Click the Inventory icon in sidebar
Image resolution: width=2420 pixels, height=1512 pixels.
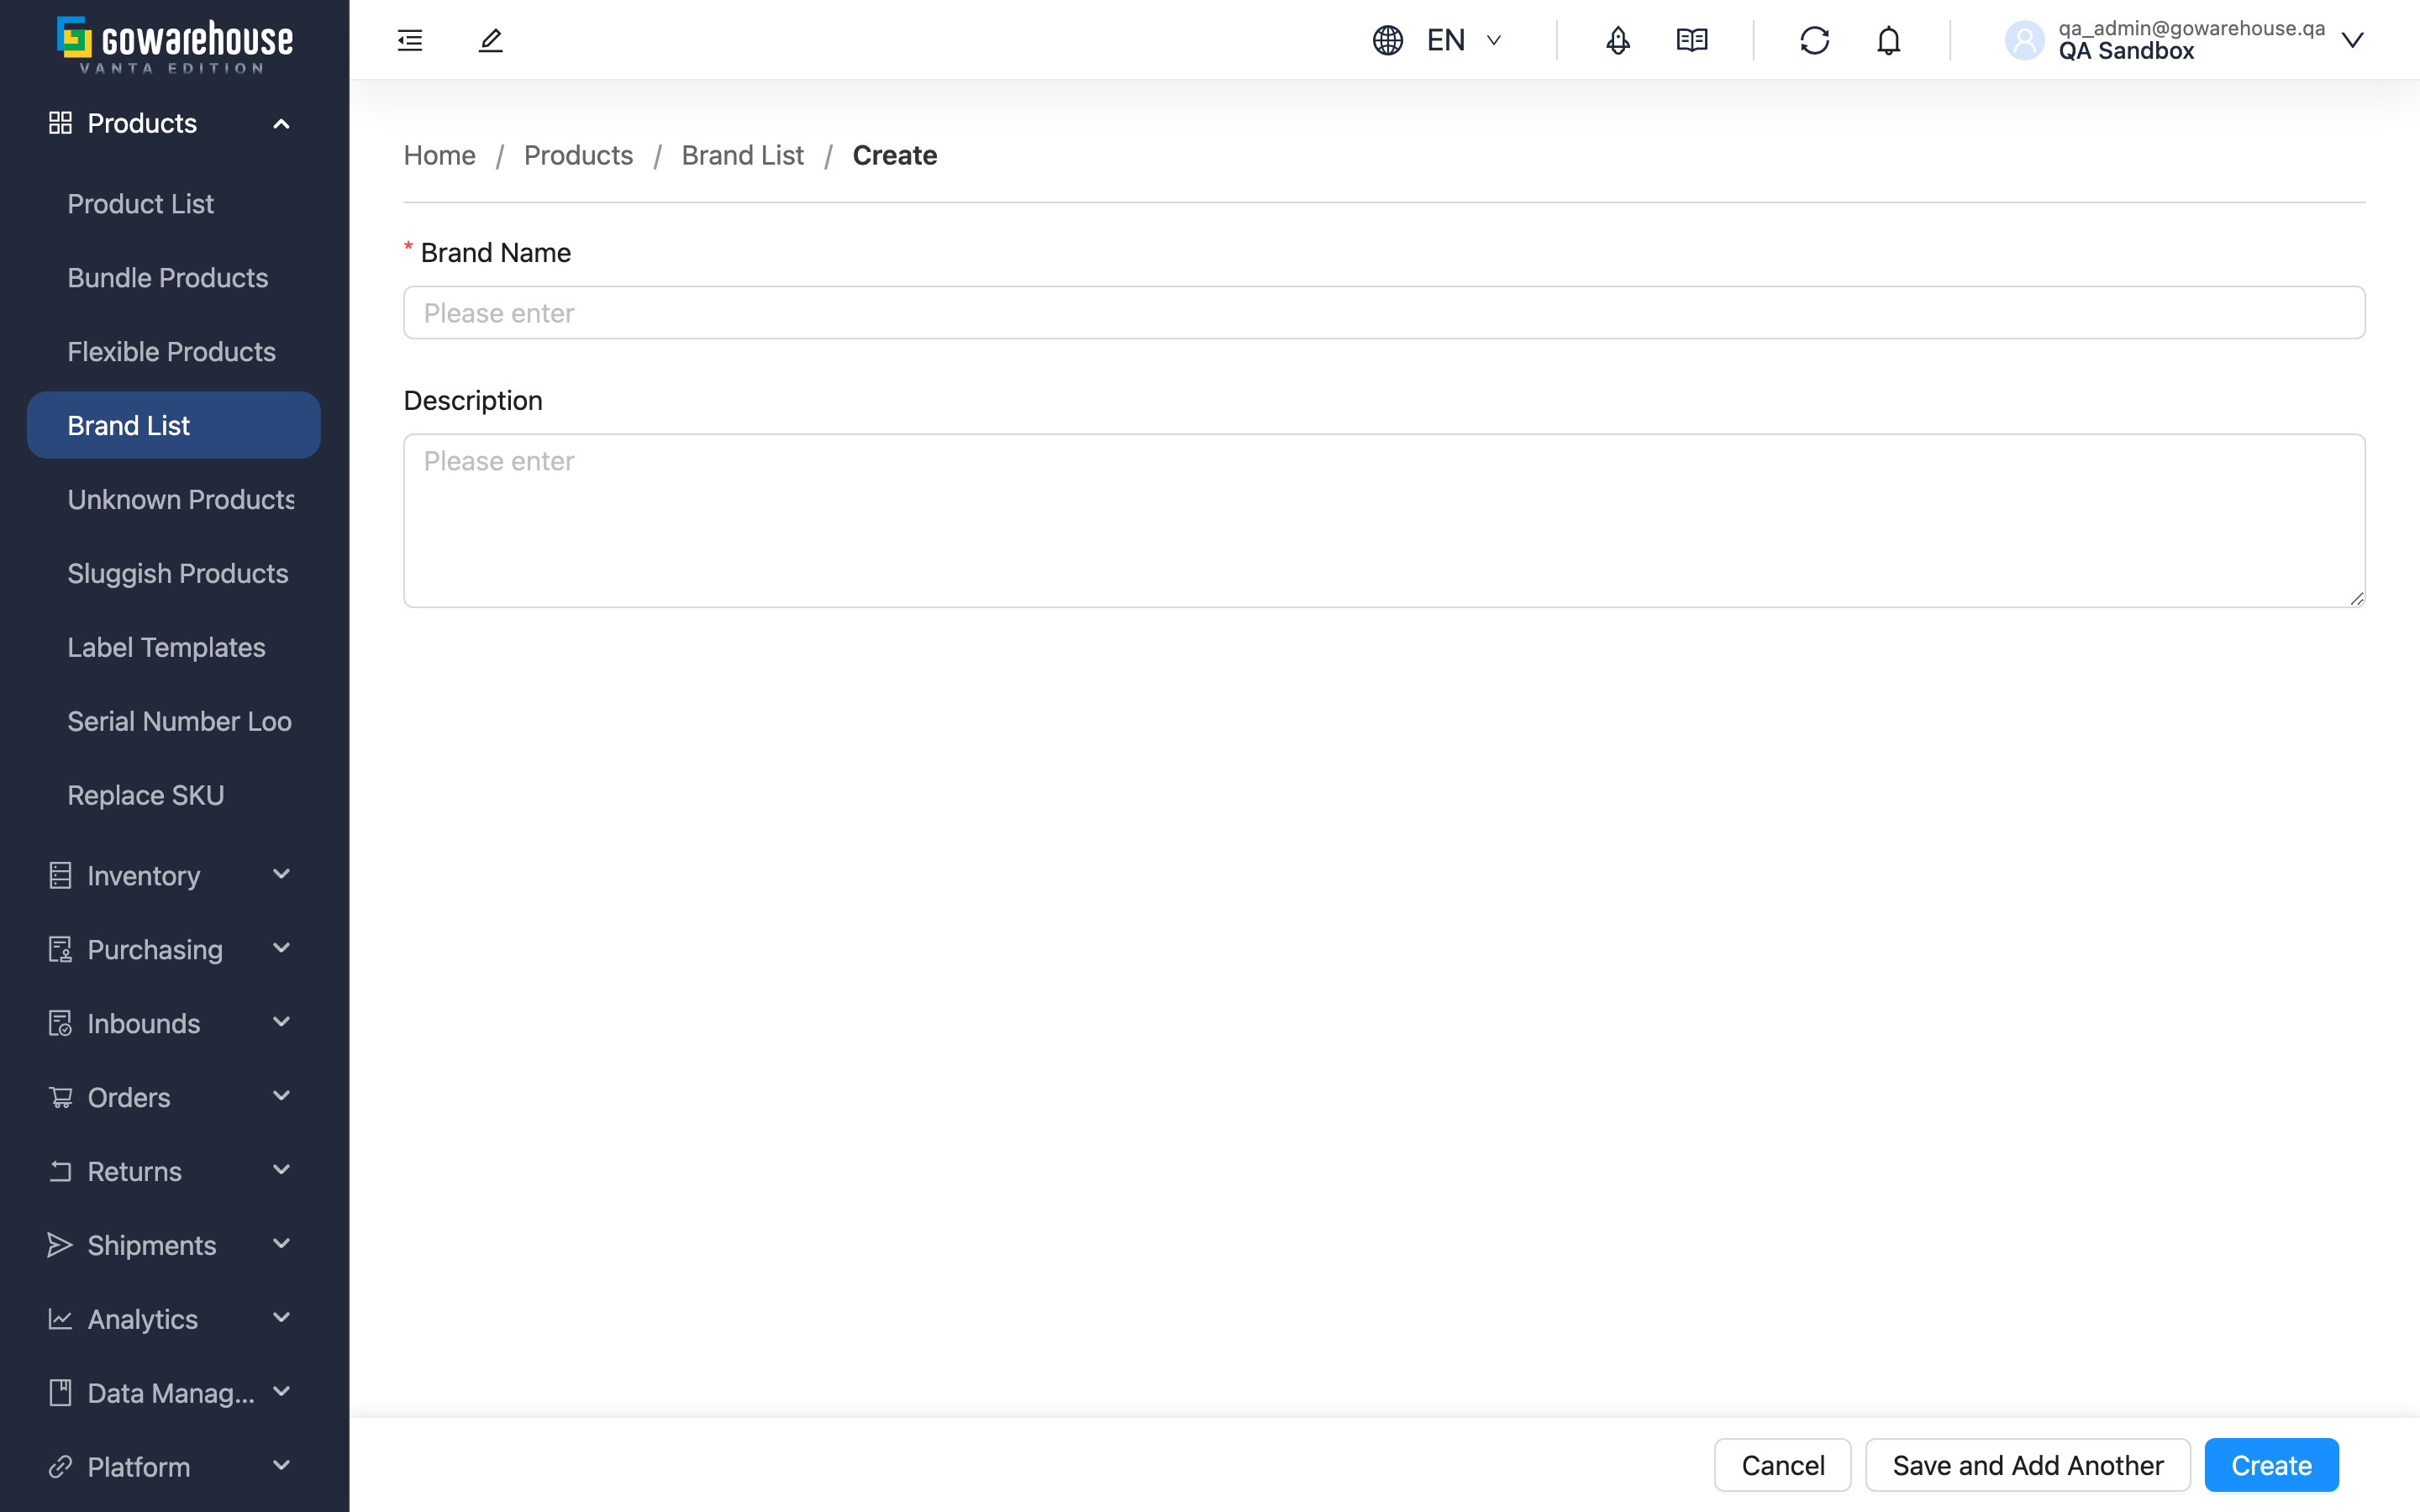60,875
